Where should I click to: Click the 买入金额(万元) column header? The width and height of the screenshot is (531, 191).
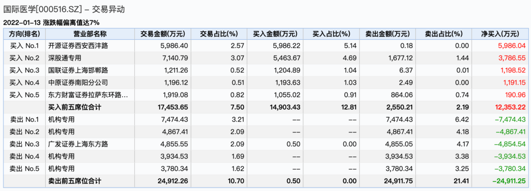coord(275,34)
